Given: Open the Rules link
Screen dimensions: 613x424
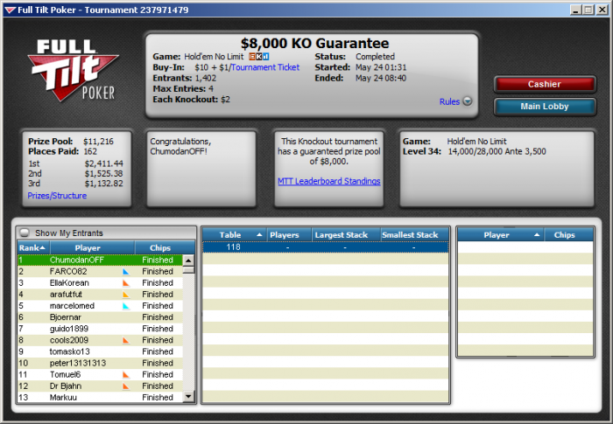Looking at the screenshot, I should tap(449, 101).
